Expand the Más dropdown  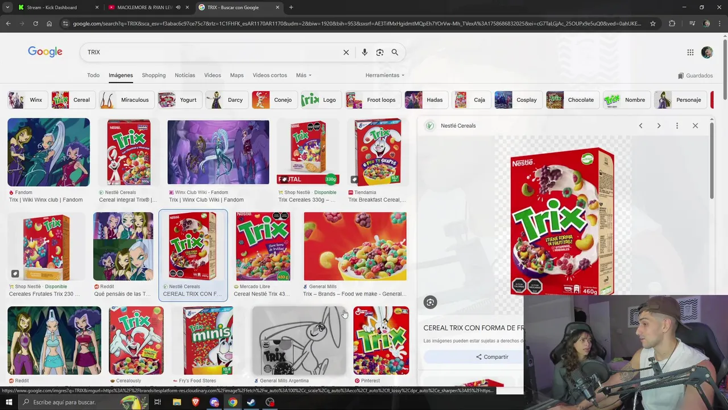pos(304,75)
